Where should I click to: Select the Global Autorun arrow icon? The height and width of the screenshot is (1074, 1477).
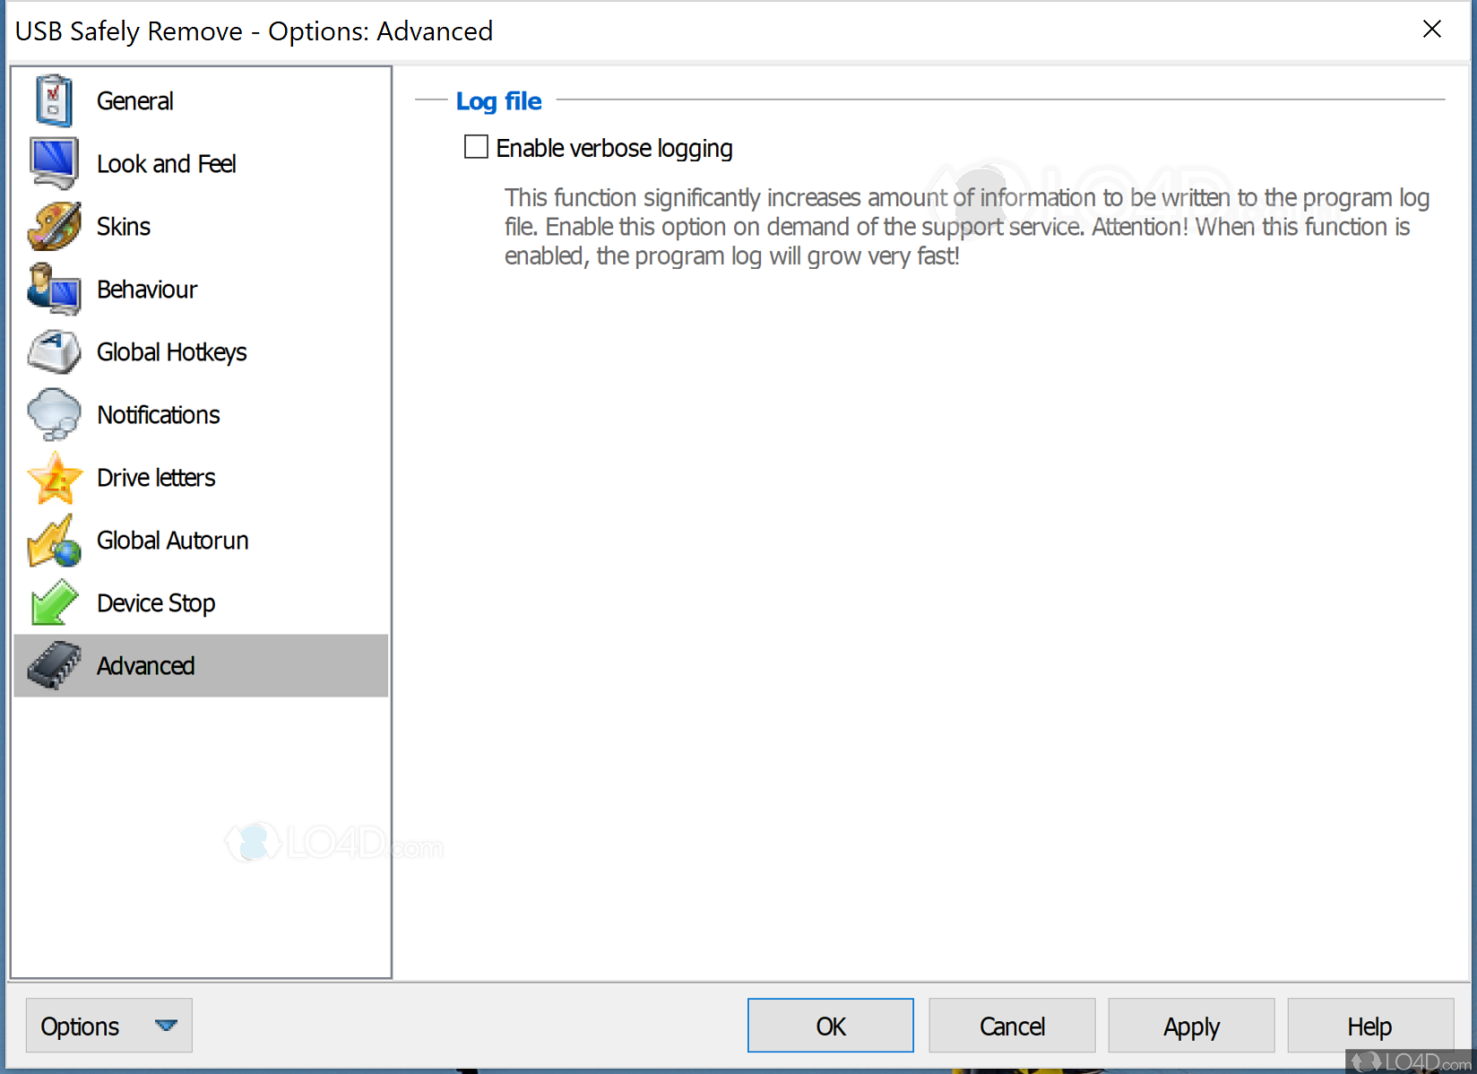(53, 540)
